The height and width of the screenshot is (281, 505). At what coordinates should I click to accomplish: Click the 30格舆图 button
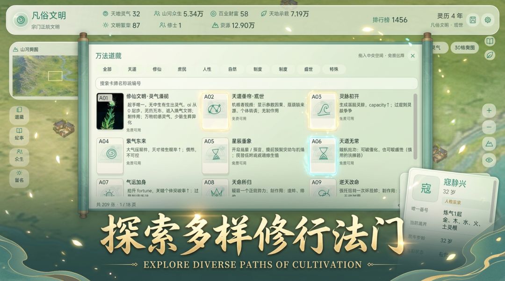coord(464,48)
